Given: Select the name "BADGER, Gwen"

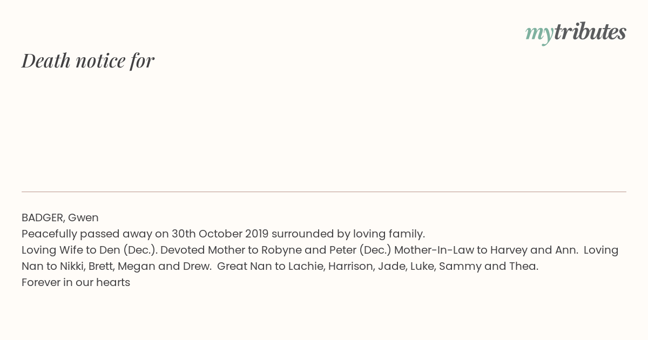Looking at the screenshot, I should [60, 217].
